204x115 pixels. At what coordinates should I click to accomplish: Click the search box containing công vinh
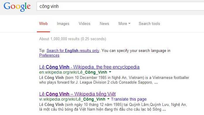(x=120, y=6)
